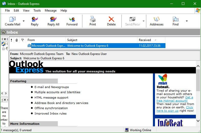
Task: Click the opened envelope icon of welcome message
Action: [x=29, y=45]
